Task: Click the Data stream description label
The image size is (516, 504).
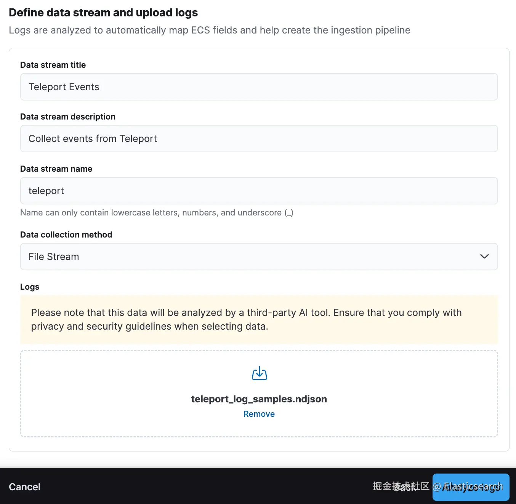Action: click(x=68, y=116)
